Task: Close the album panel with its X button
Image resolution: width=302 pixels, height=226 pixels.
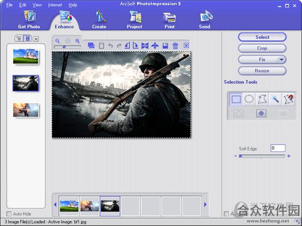Action: (36, 39)
